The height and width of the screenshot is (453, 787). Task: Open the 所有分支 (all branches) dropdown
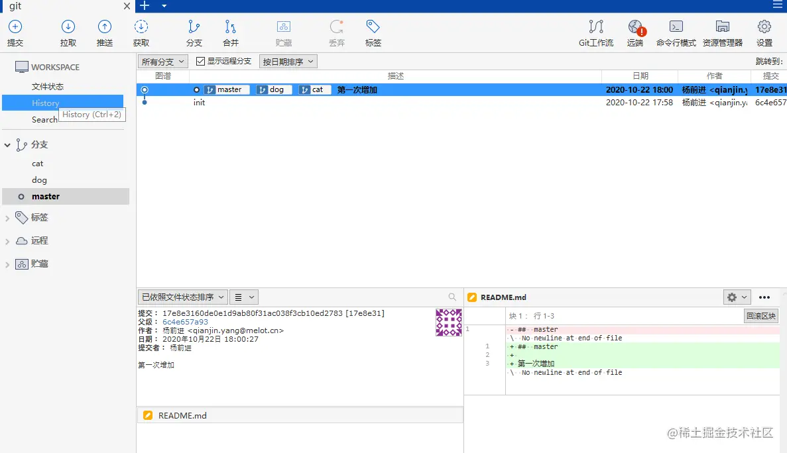click(163, 62)
